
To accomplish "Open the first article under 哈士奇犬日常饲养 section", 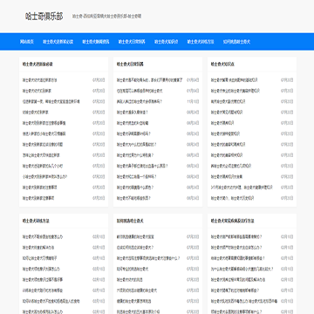I will 150,80.
